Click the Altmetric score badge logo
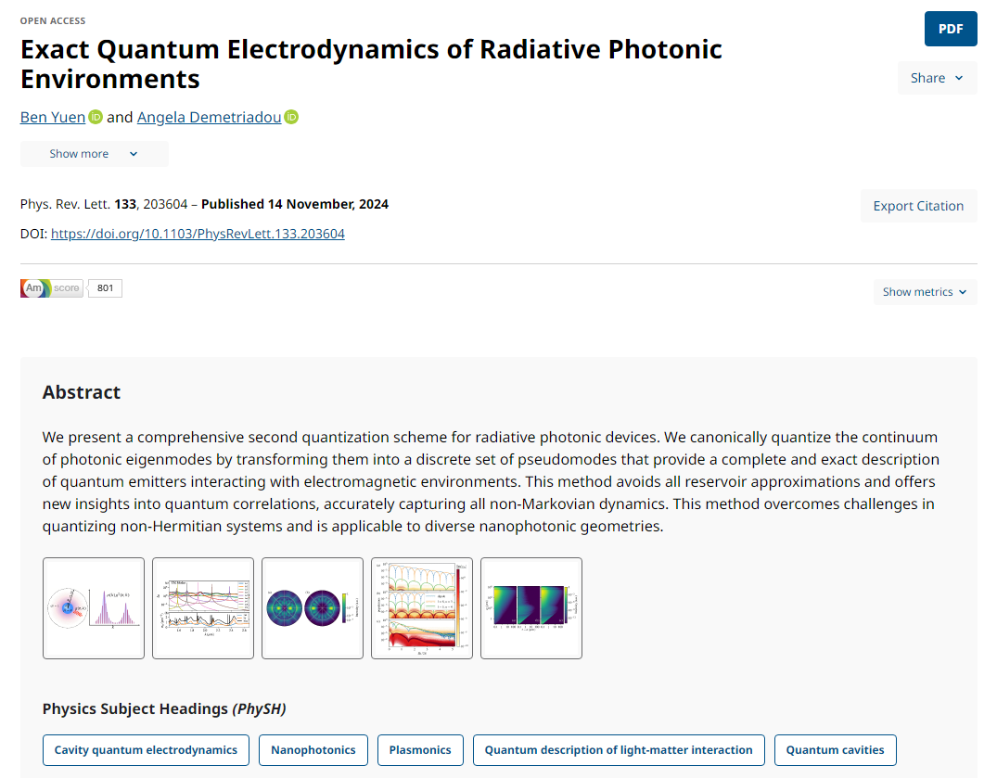This screenshot has height=778, width=997. pyautogui.click(x=52, y=288)
